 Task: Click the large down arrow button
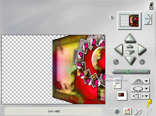tap(130, 61)
